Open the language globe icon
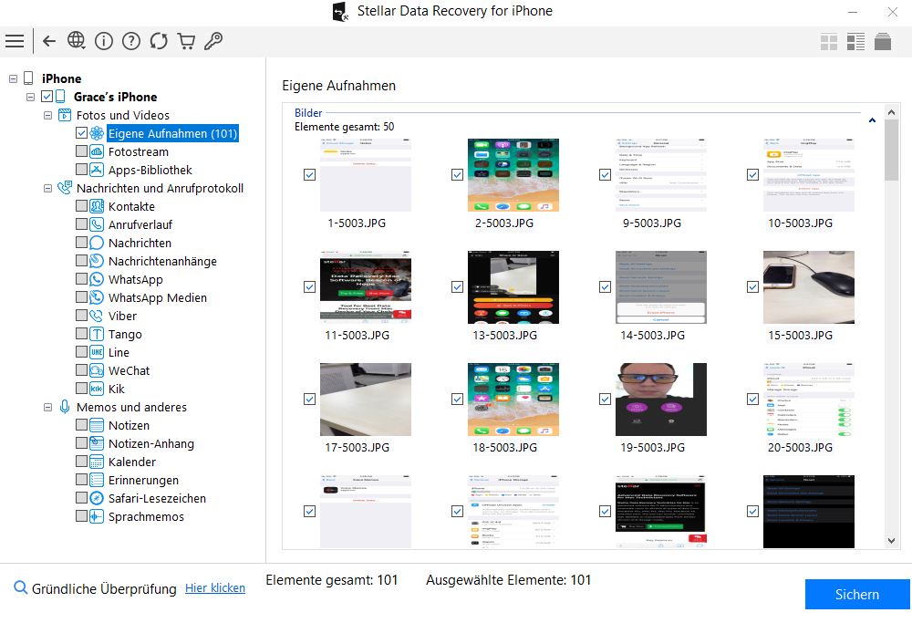The height and width of the screenshot is (623, 912). click(77, 41)
